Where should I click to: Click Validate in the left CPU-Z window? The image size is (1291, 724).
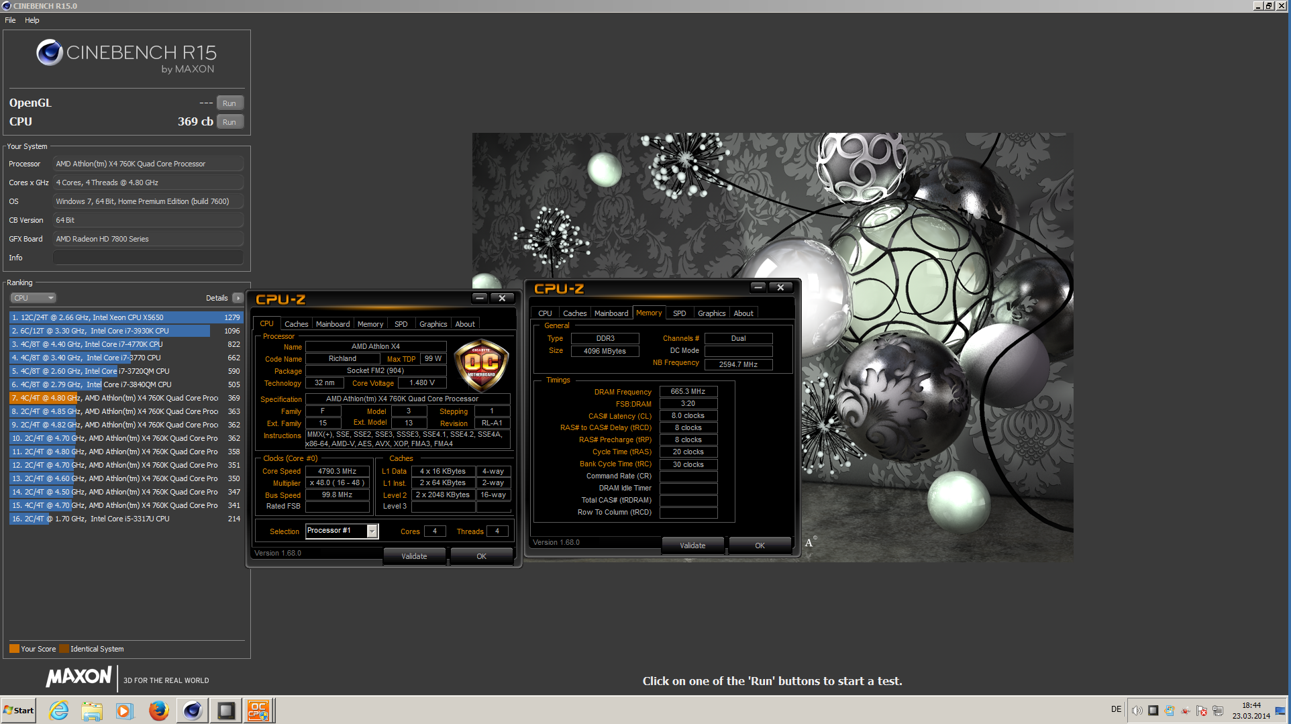coord(414,556)
